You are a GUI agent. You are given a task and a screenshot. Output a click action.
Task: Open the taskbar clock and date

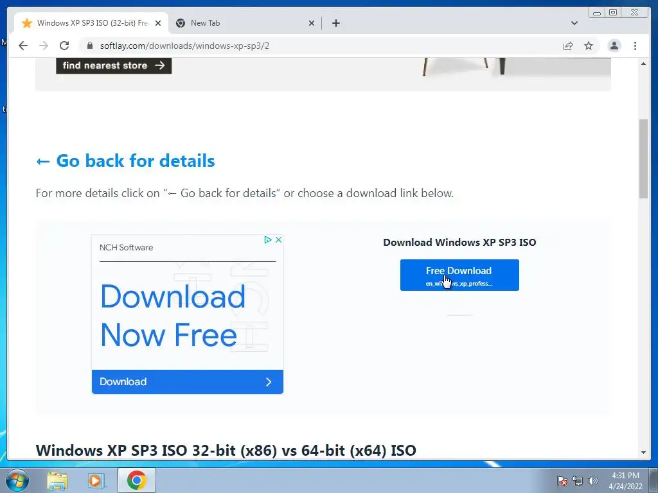pyautogui.click(x=626, y=481)
